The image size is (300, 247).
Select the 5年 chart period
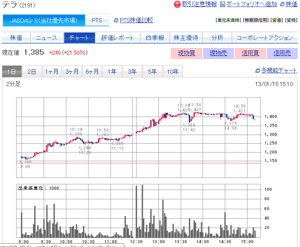[153, 72]
